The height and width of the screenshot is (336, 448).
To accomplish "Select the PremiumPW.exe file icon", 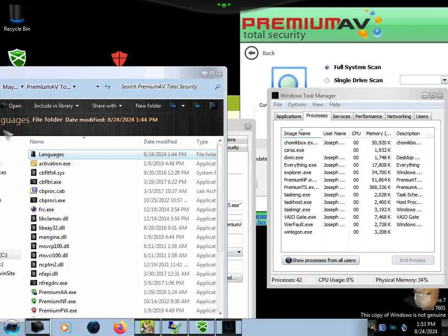I will point(33,310).
